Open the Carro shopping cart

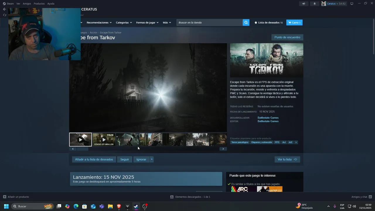[294, 23]
